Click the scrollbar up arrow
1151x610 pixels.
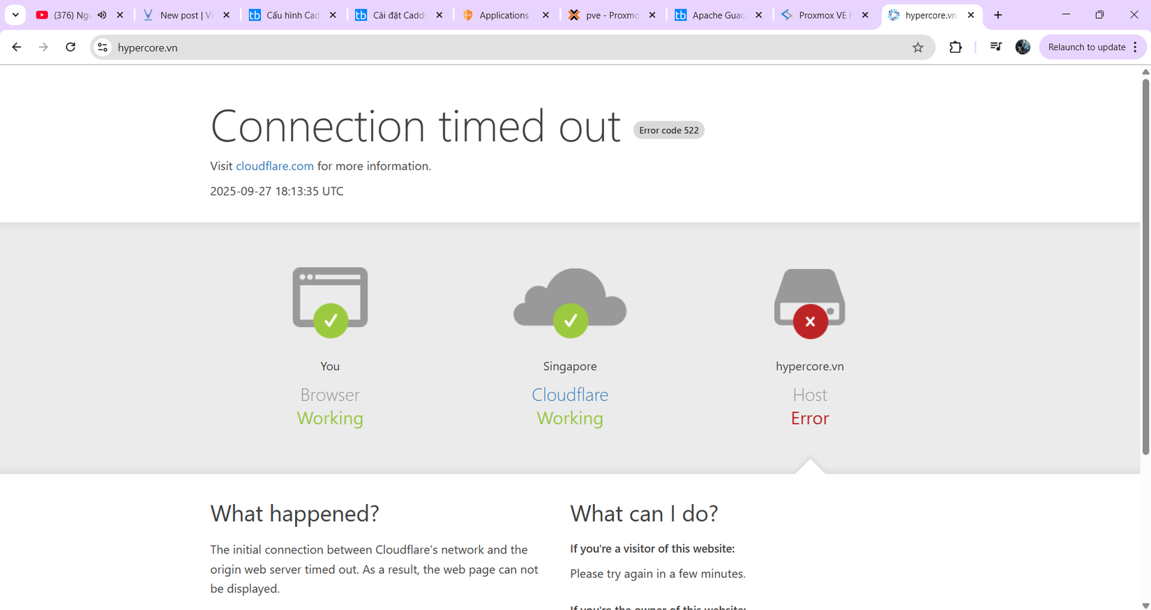click(1145, 72)
